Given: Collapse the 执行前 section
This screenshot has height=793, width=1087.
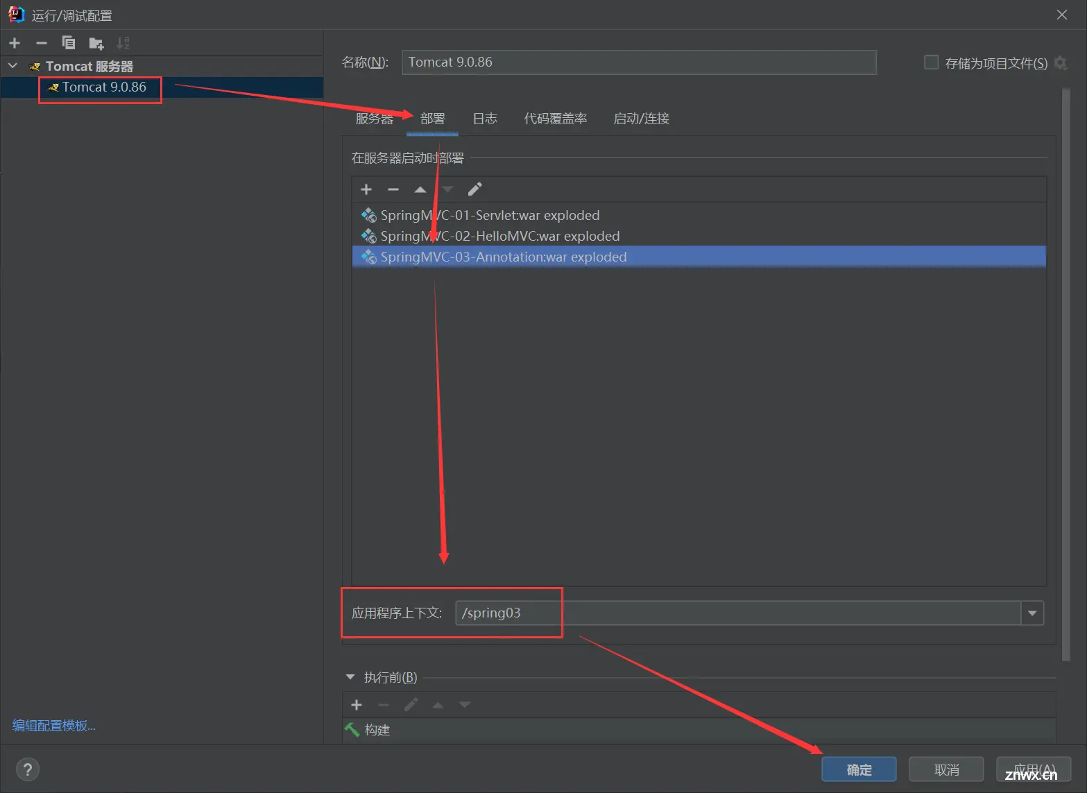Looking at the screenshot, I should 350,677.
